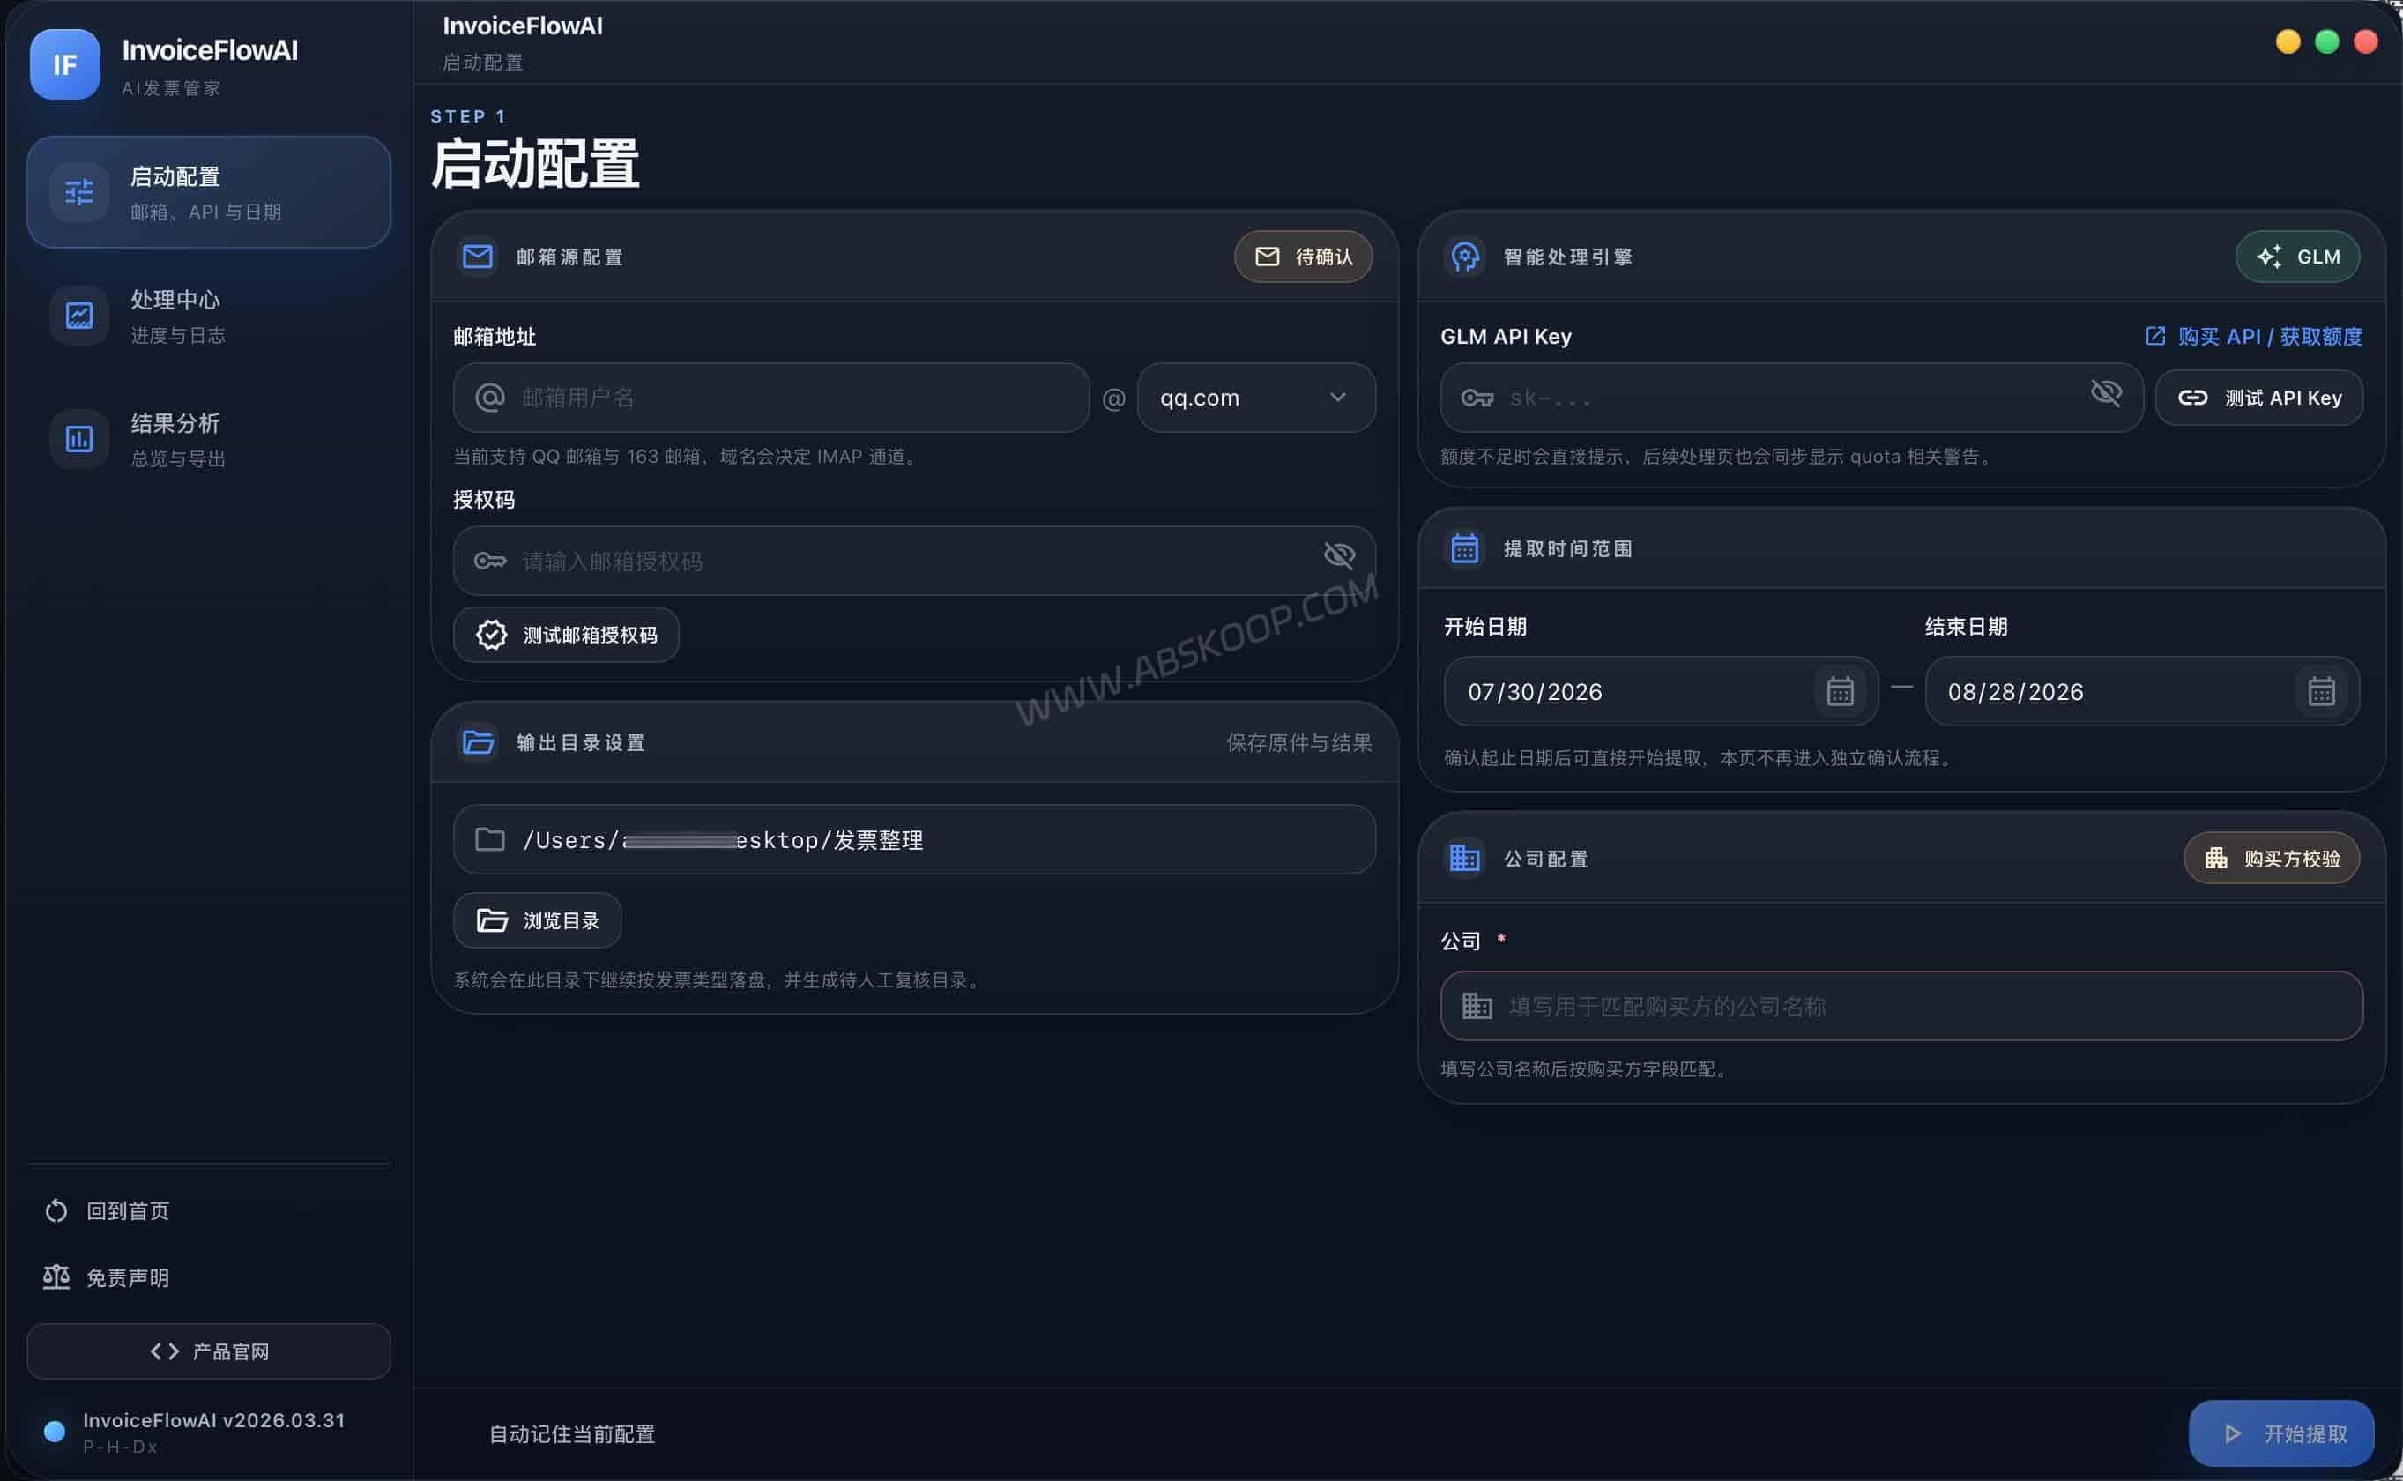
Task: Open the qq.com domain dropdown
Action: click(1256, 398)
